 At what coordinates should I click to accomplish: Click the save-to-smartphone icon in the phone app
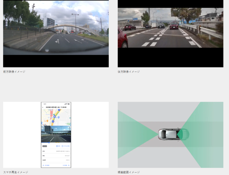pyautogui.click(x=62, y=146)
